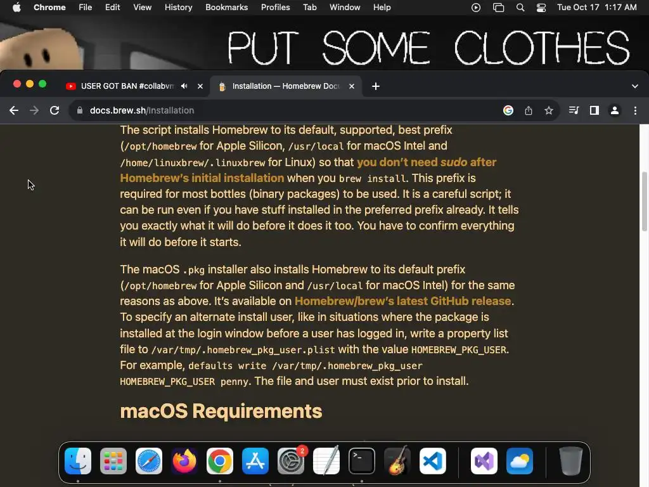Close the Homebrew Installation tab

pyautogui.click(x=352, y=86)
